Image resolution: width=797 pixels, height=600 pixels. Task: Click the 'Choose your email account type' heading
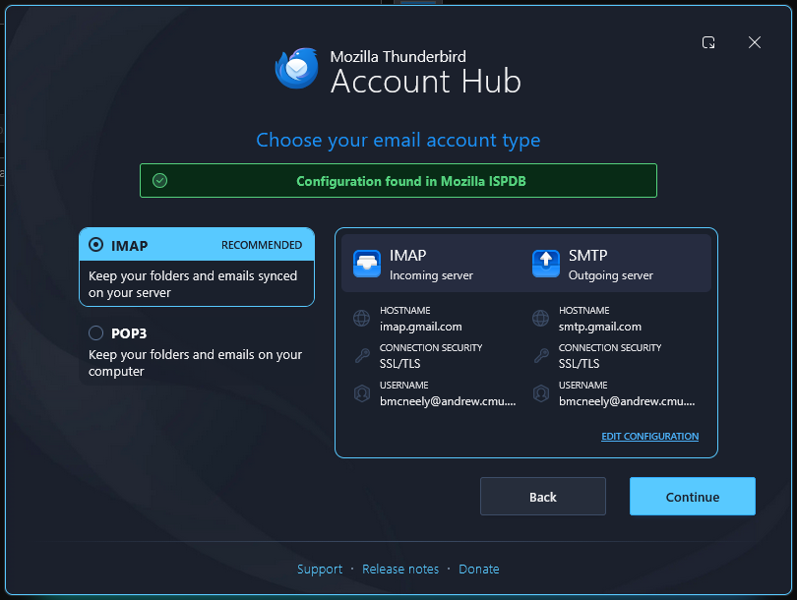coord(398,140)
